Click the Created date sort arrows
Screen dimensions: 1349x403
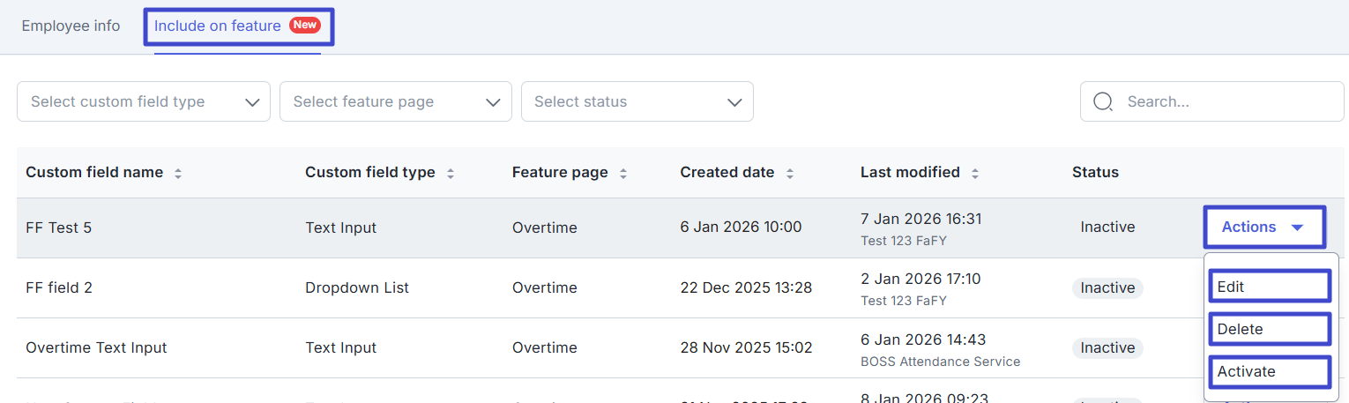coord(790,174)
